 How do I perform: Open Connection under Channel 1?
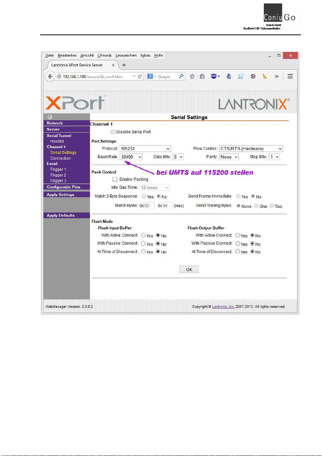pyautogui.click(x=60, y=158)
